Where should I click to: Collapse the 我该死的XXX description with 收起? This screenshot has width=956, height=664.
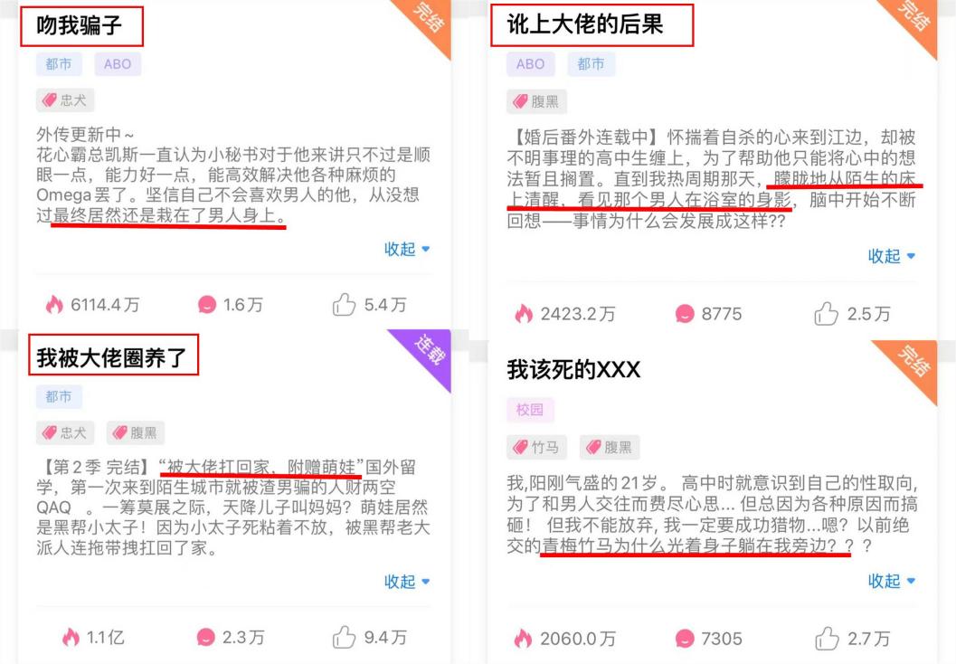click(892, 581)
